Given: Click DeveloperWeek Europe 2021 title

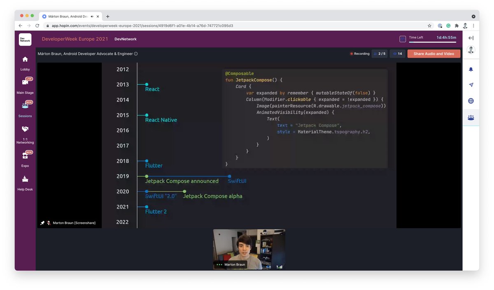Looking at the screenshot, I should pos(75,39).
